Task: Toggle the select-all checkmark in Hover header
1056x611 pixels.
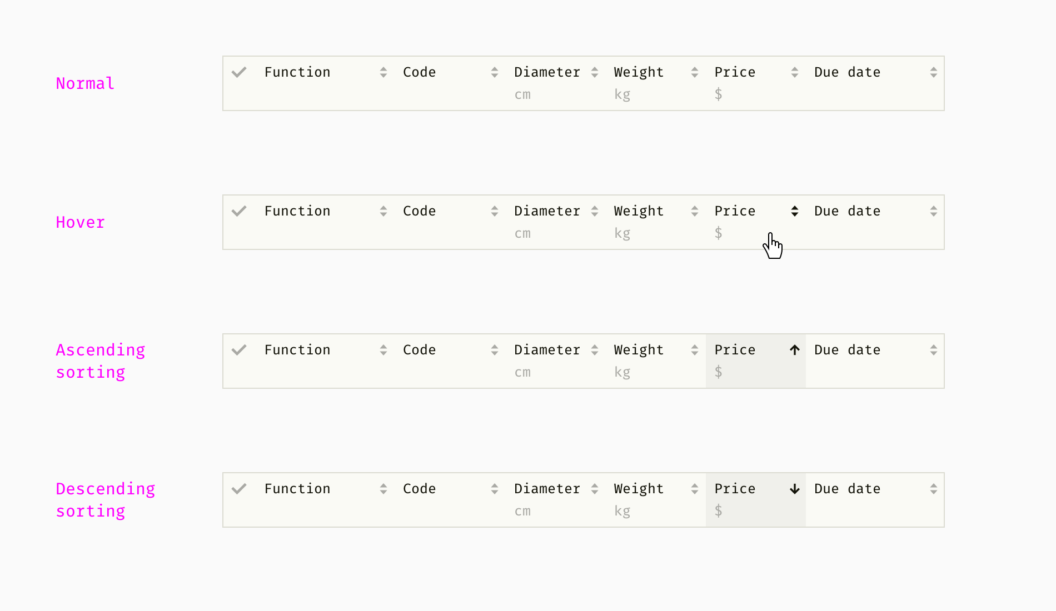Action: 239,211
